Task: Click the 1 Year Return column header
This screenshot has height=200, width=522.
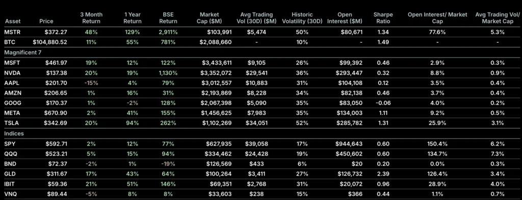Action: coord(132,18)
